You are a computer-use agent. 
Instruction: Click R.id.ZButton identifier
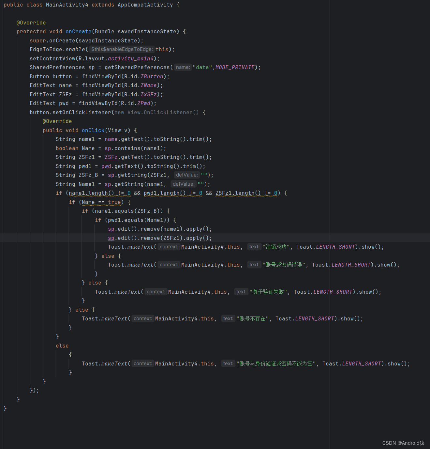pos(144,76)
